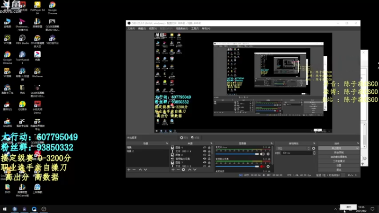
Task: Adjust the 麦克风/Aux volume slider
Action: coord(237,154)
